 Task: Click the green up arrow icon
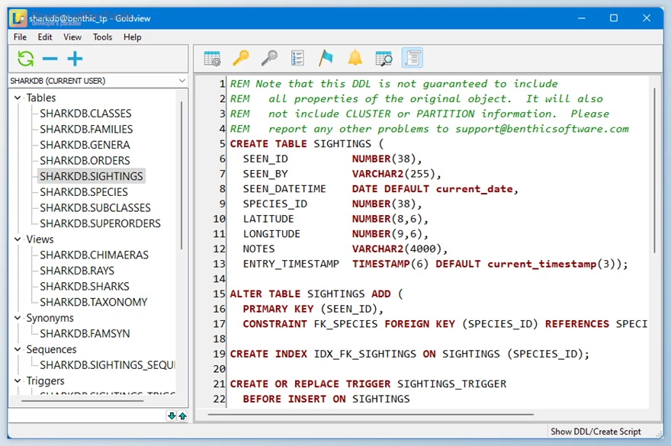click(x=183, y=416)
